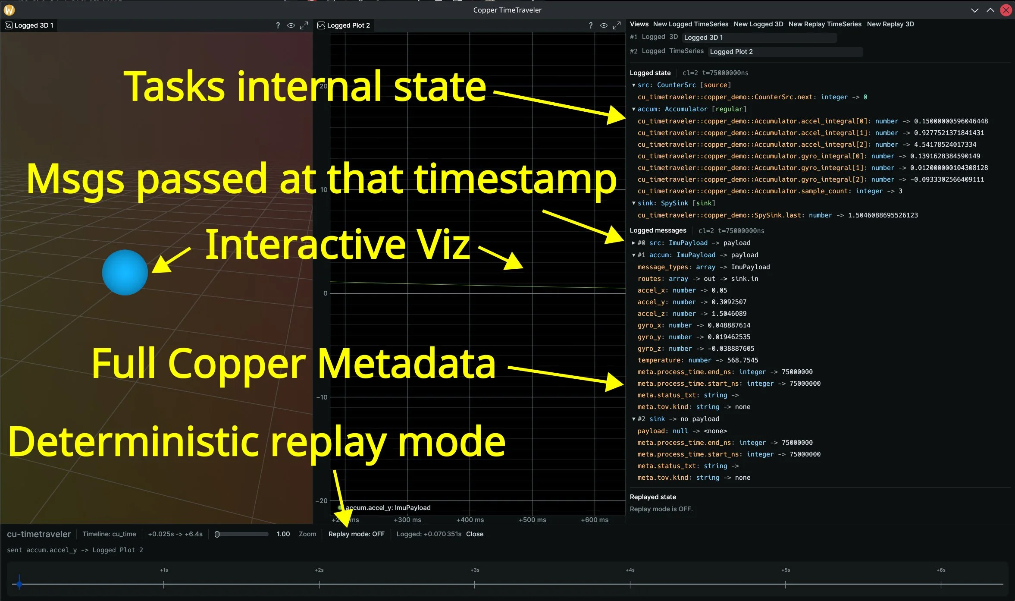
Task: Open the help icon for Logged 3D 1
Action: [x=278, y=25]
